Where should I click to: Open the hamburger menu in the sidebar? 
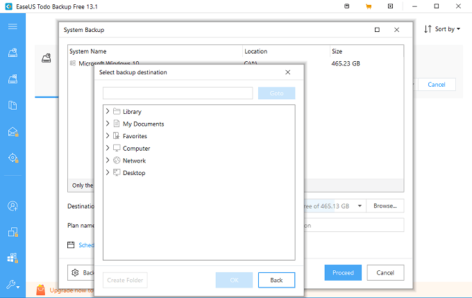[12, 26]
